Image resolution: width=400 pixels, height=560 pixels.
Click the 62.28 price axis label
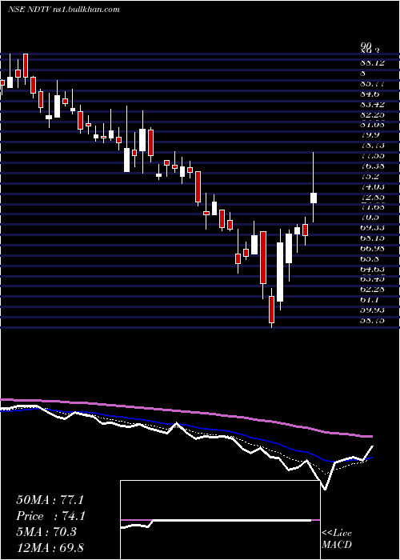point(372,290)
